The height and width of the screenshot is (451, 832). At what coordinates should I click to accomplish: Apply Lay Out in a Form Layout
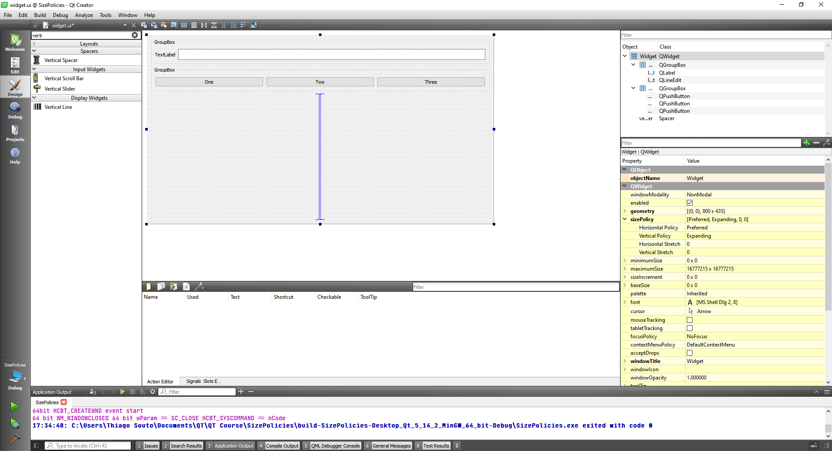(x=224, y=25)
